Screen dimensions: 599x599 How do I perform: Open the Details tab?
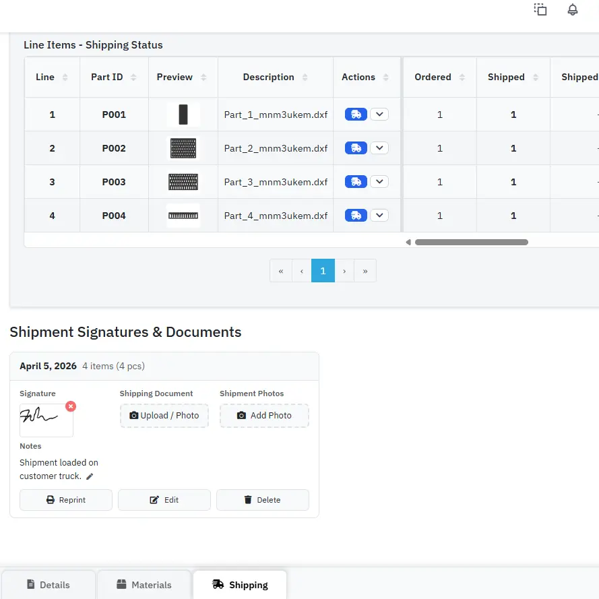[49, 585]
